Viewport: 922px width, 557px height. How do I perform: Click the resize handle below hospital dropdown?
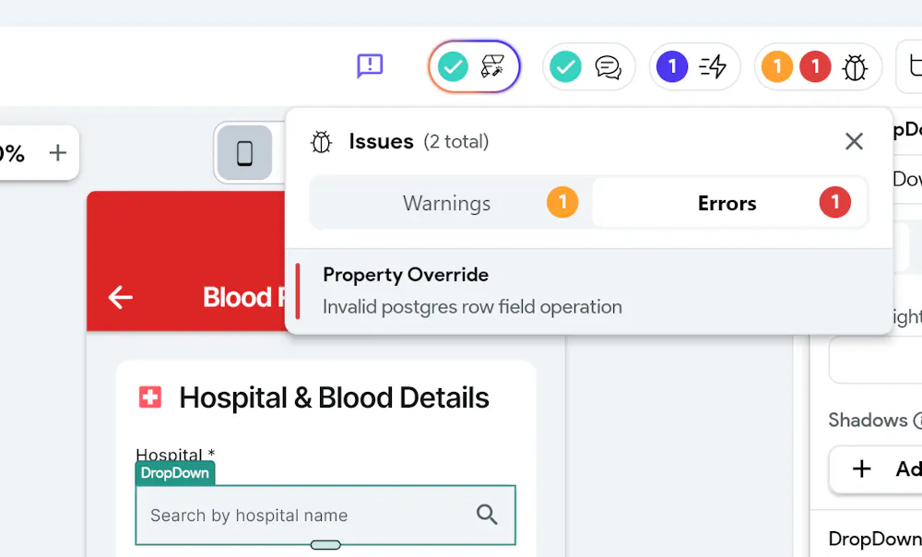pyautogui.click(x=325, y=545)
